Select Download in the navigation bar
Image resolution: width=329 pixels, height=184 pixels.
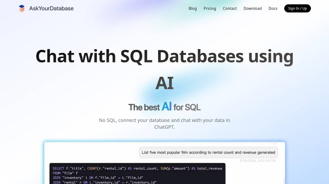pos(253,8)
